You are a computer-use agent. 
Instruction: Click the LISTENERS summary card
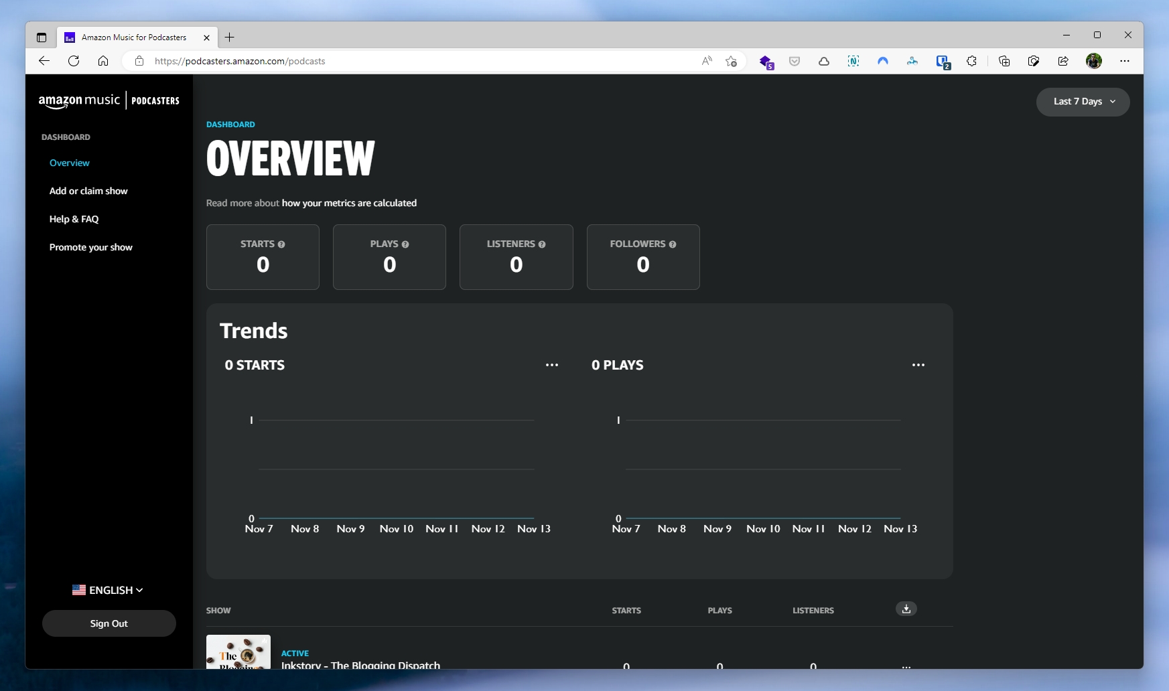tap(517, 257)
